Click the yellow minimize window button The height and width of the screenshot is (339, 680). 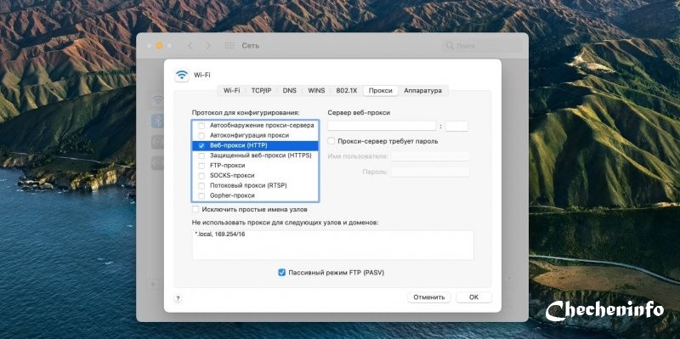click(159, 46)
